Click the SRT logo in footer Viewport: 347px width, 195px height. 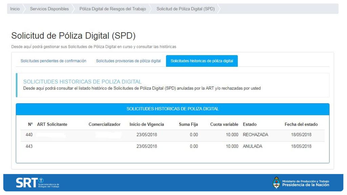(37, 182)
